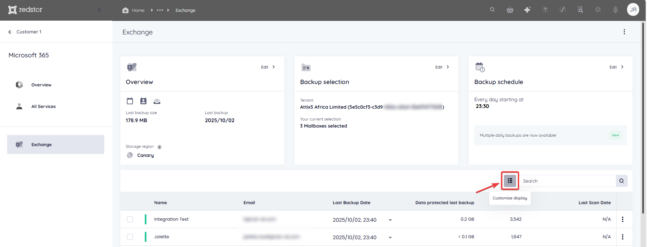Click the Storage region info icon
This screenshot has height=247, width=647.
160,147
